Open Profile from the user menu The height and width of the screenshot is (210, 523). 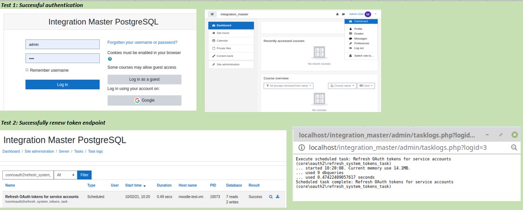coord(358,29)
